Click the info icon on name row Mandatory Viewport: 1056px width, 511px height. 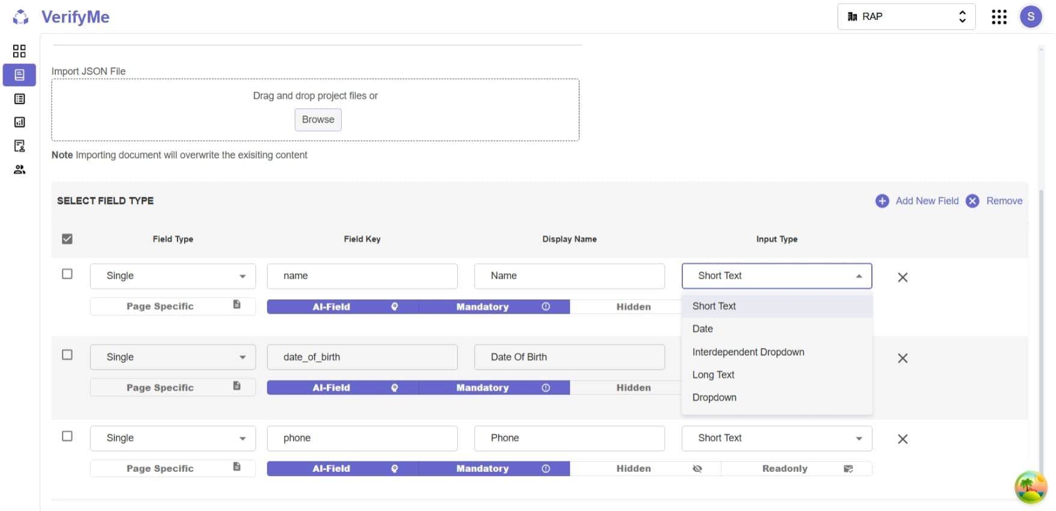point(546,306)
